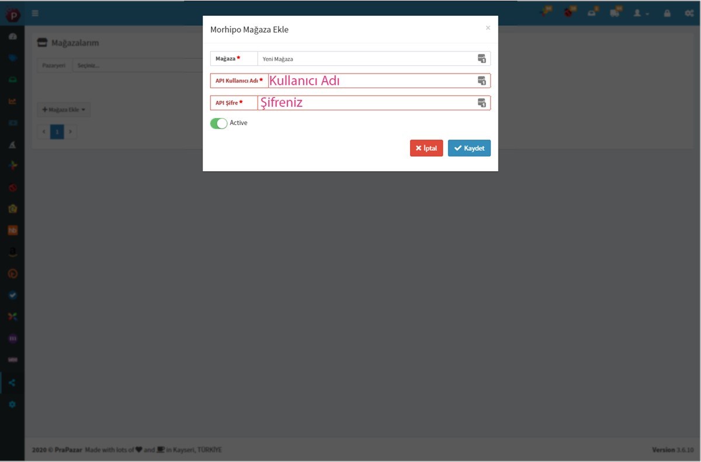Open the Pazaryeri Seçiniz dropdown
The width and height of the screenshot is (701, 462).
[x=137, y=65]
